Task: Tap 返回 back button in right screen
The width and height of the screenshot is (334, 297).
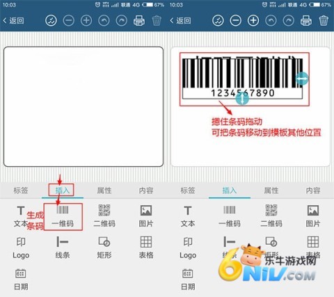Action: 180,21
